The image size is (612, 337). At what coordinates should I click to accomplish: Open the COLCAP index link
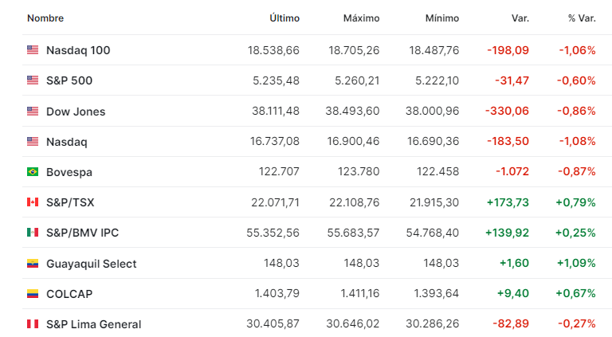pos(69,294)
